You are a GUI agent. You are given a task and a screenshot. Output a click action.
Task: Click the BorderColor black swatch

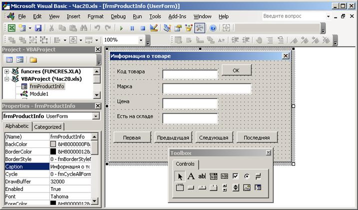point(53,151)
